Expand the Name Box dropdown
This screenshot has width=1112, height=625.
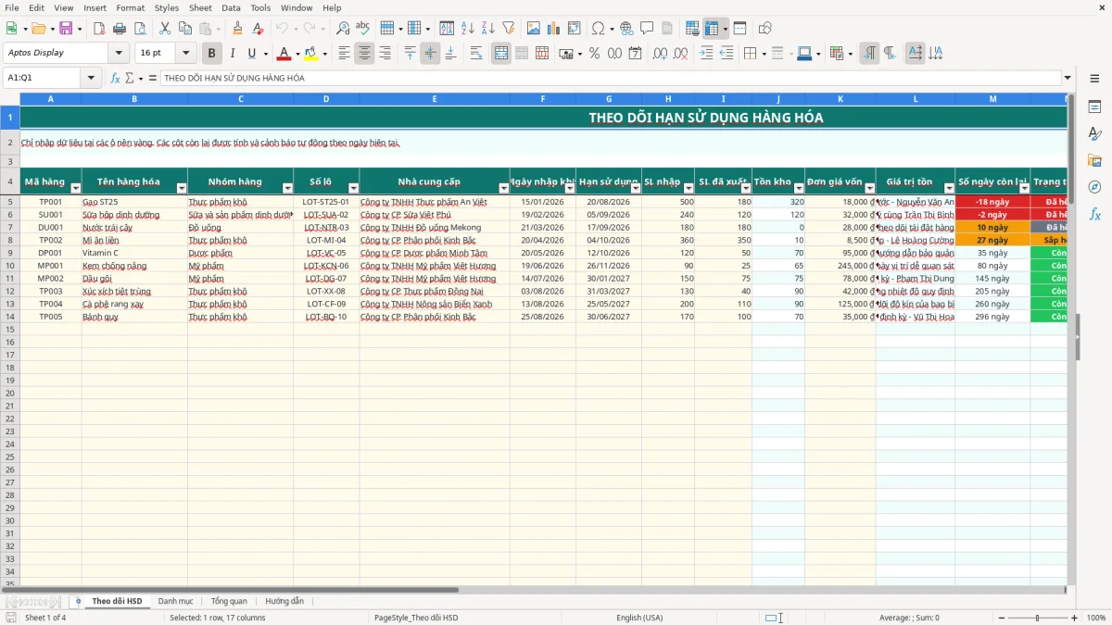point(91,78)
